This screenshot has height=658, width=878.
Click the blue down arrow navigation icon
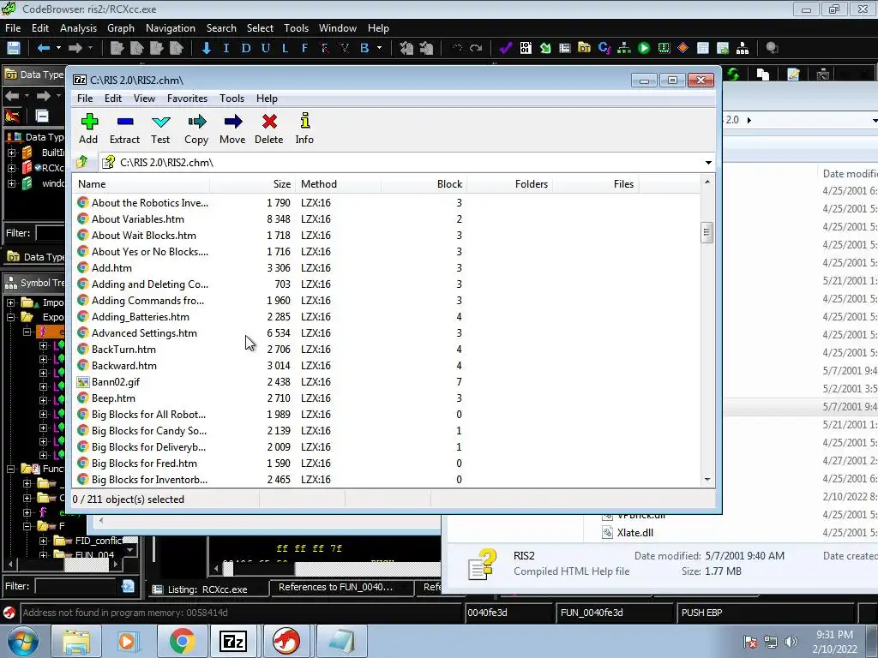coord(206,48)
